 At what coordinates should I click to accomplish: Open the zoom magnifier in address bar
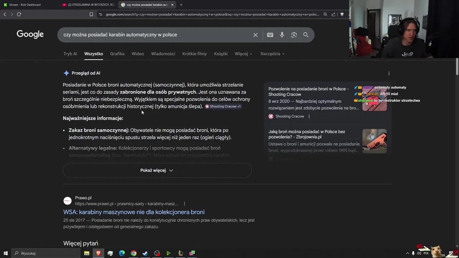(325, 14)
